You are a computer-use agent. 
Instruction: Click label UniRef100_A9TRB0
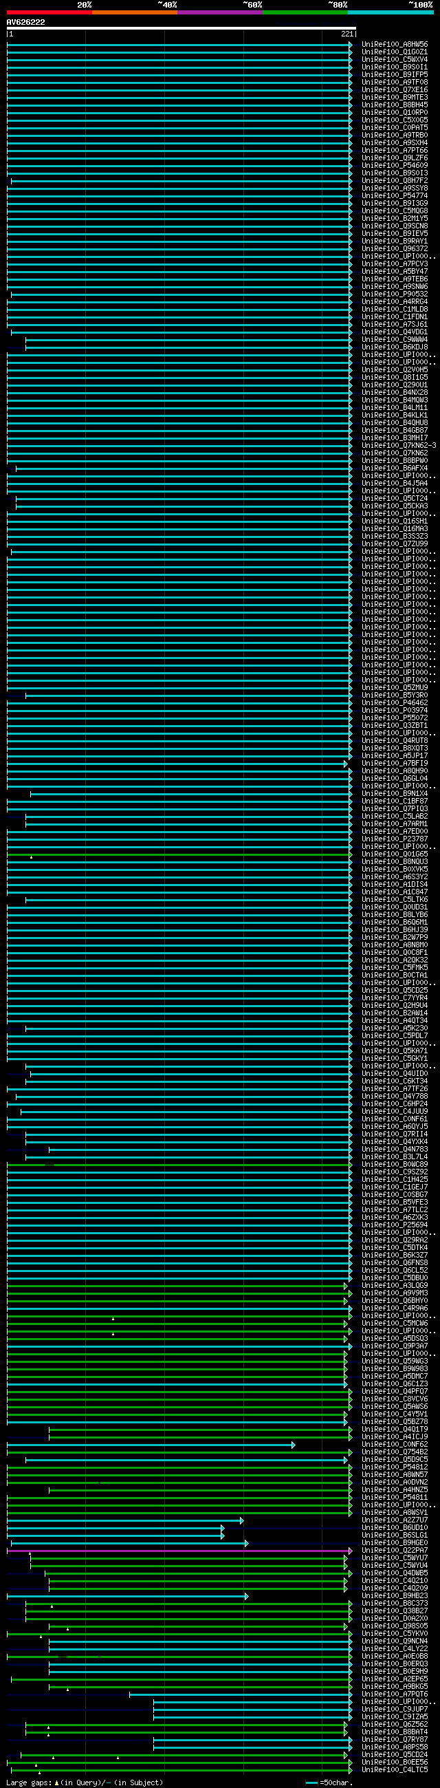coord(394,136)
